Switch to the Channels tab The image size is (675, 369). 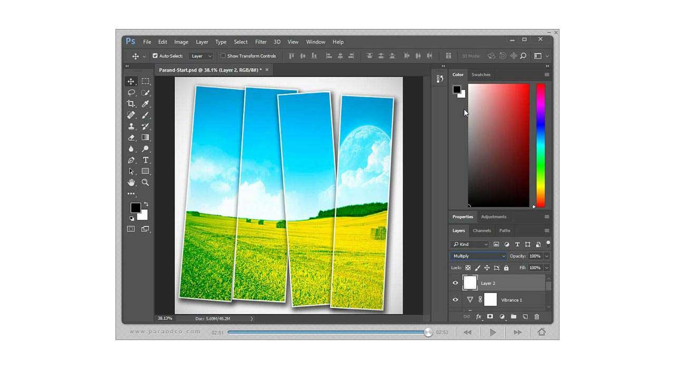pos(481,230)
